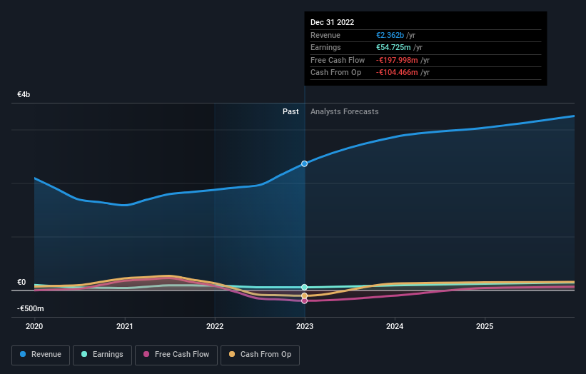Click the €2.362b revenue value

(x=390, y=35)
